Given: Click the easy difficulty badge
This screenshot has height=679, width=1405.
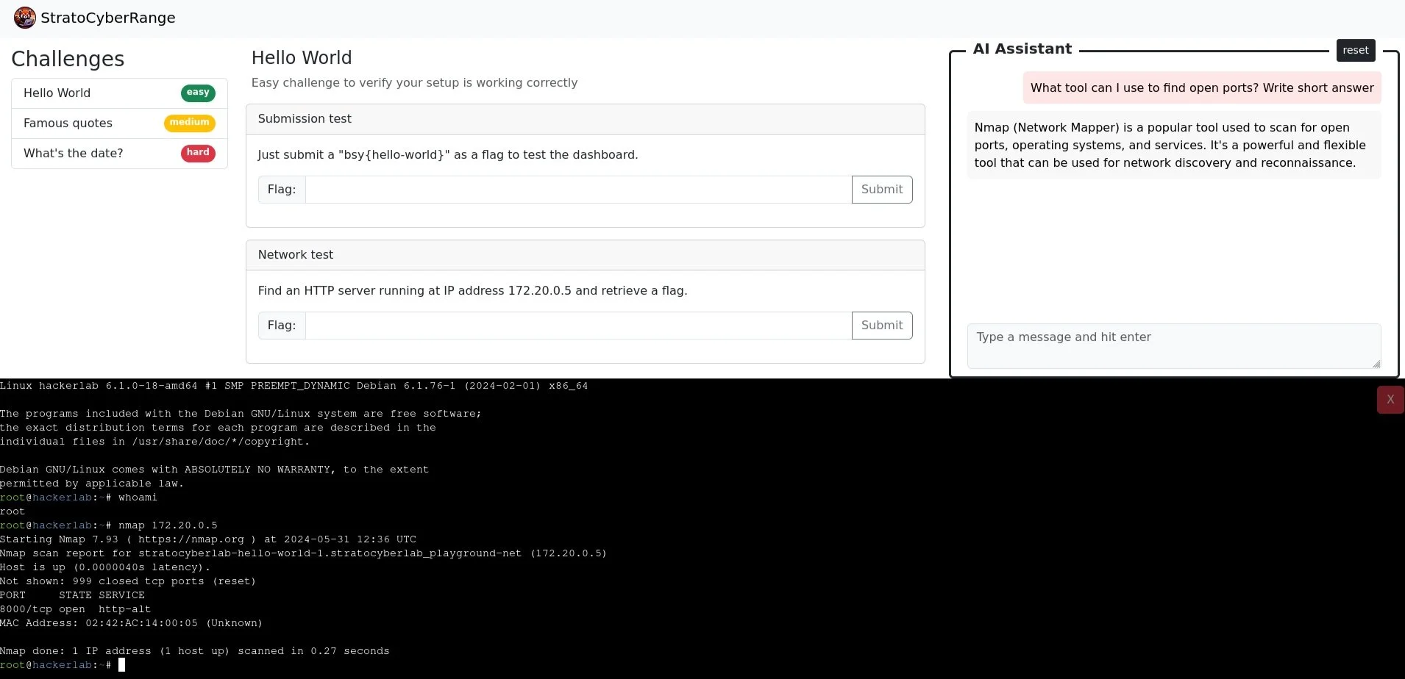Looking at the screenshot, I should click(196, 93).
